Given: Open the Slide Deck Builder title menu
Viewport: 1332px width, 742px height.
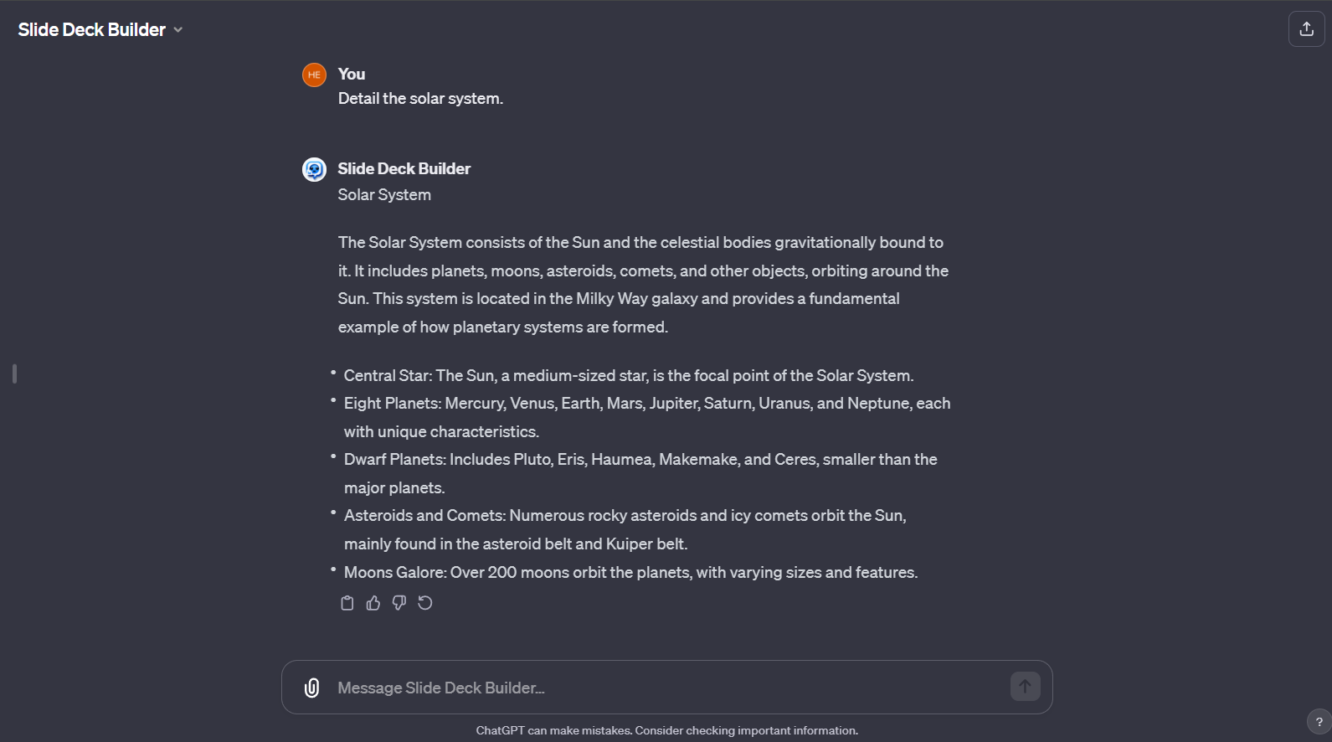Looking at the screenshot, I should point(100,29).
